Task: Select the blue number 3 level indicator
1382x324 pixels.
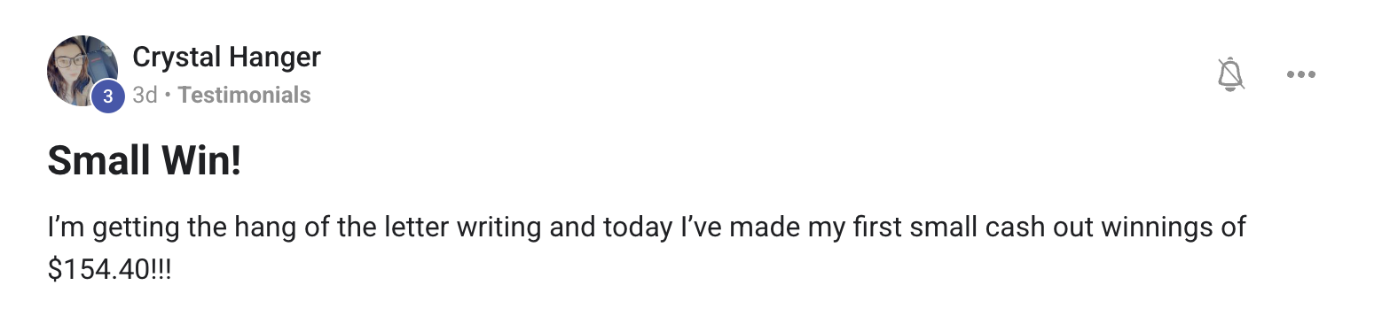Action: [108, 96]
